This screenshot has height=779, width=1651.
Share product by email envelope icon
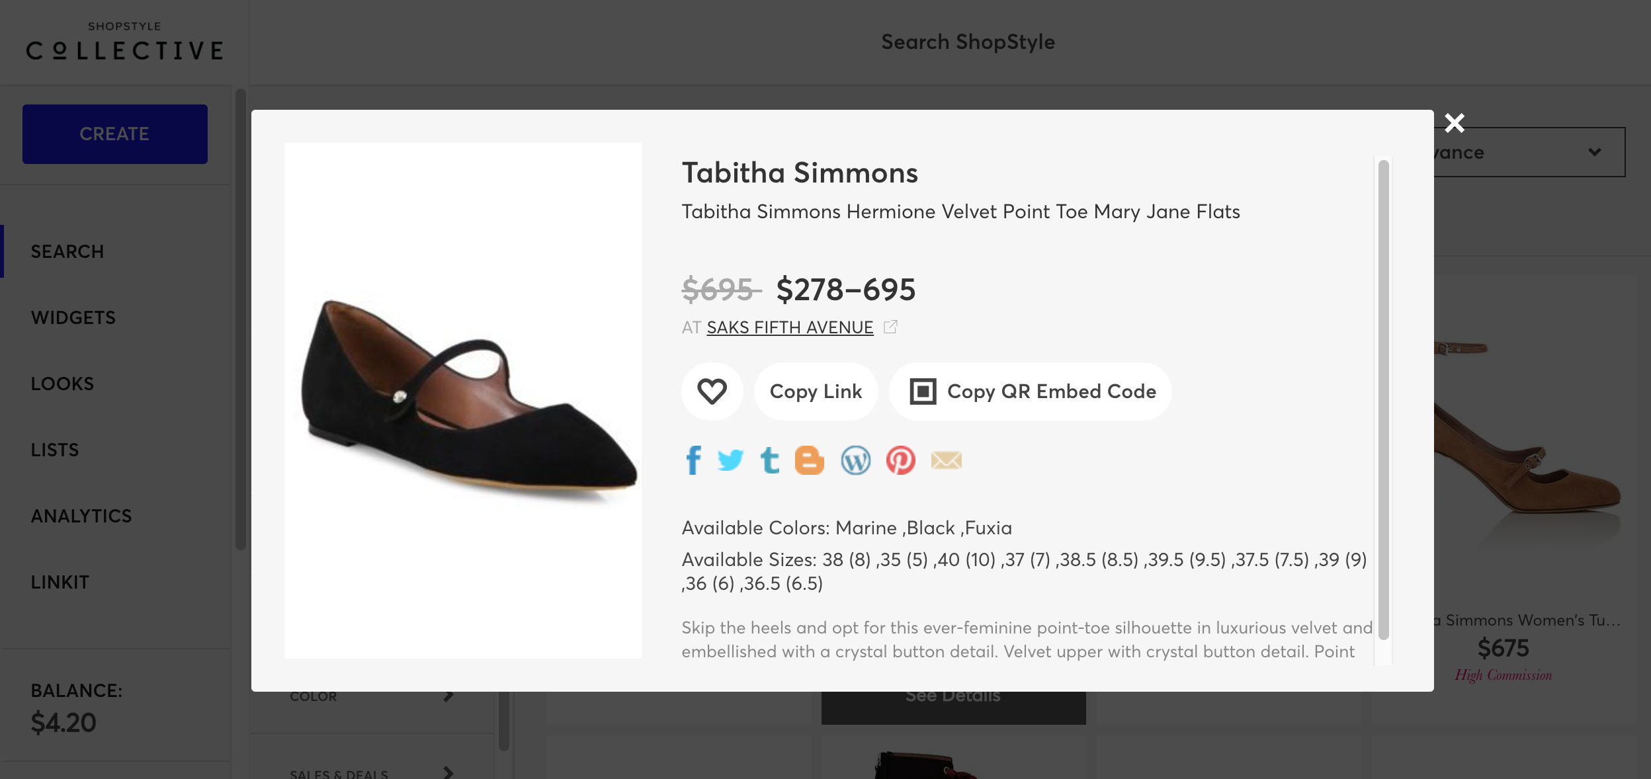[946, 460]
